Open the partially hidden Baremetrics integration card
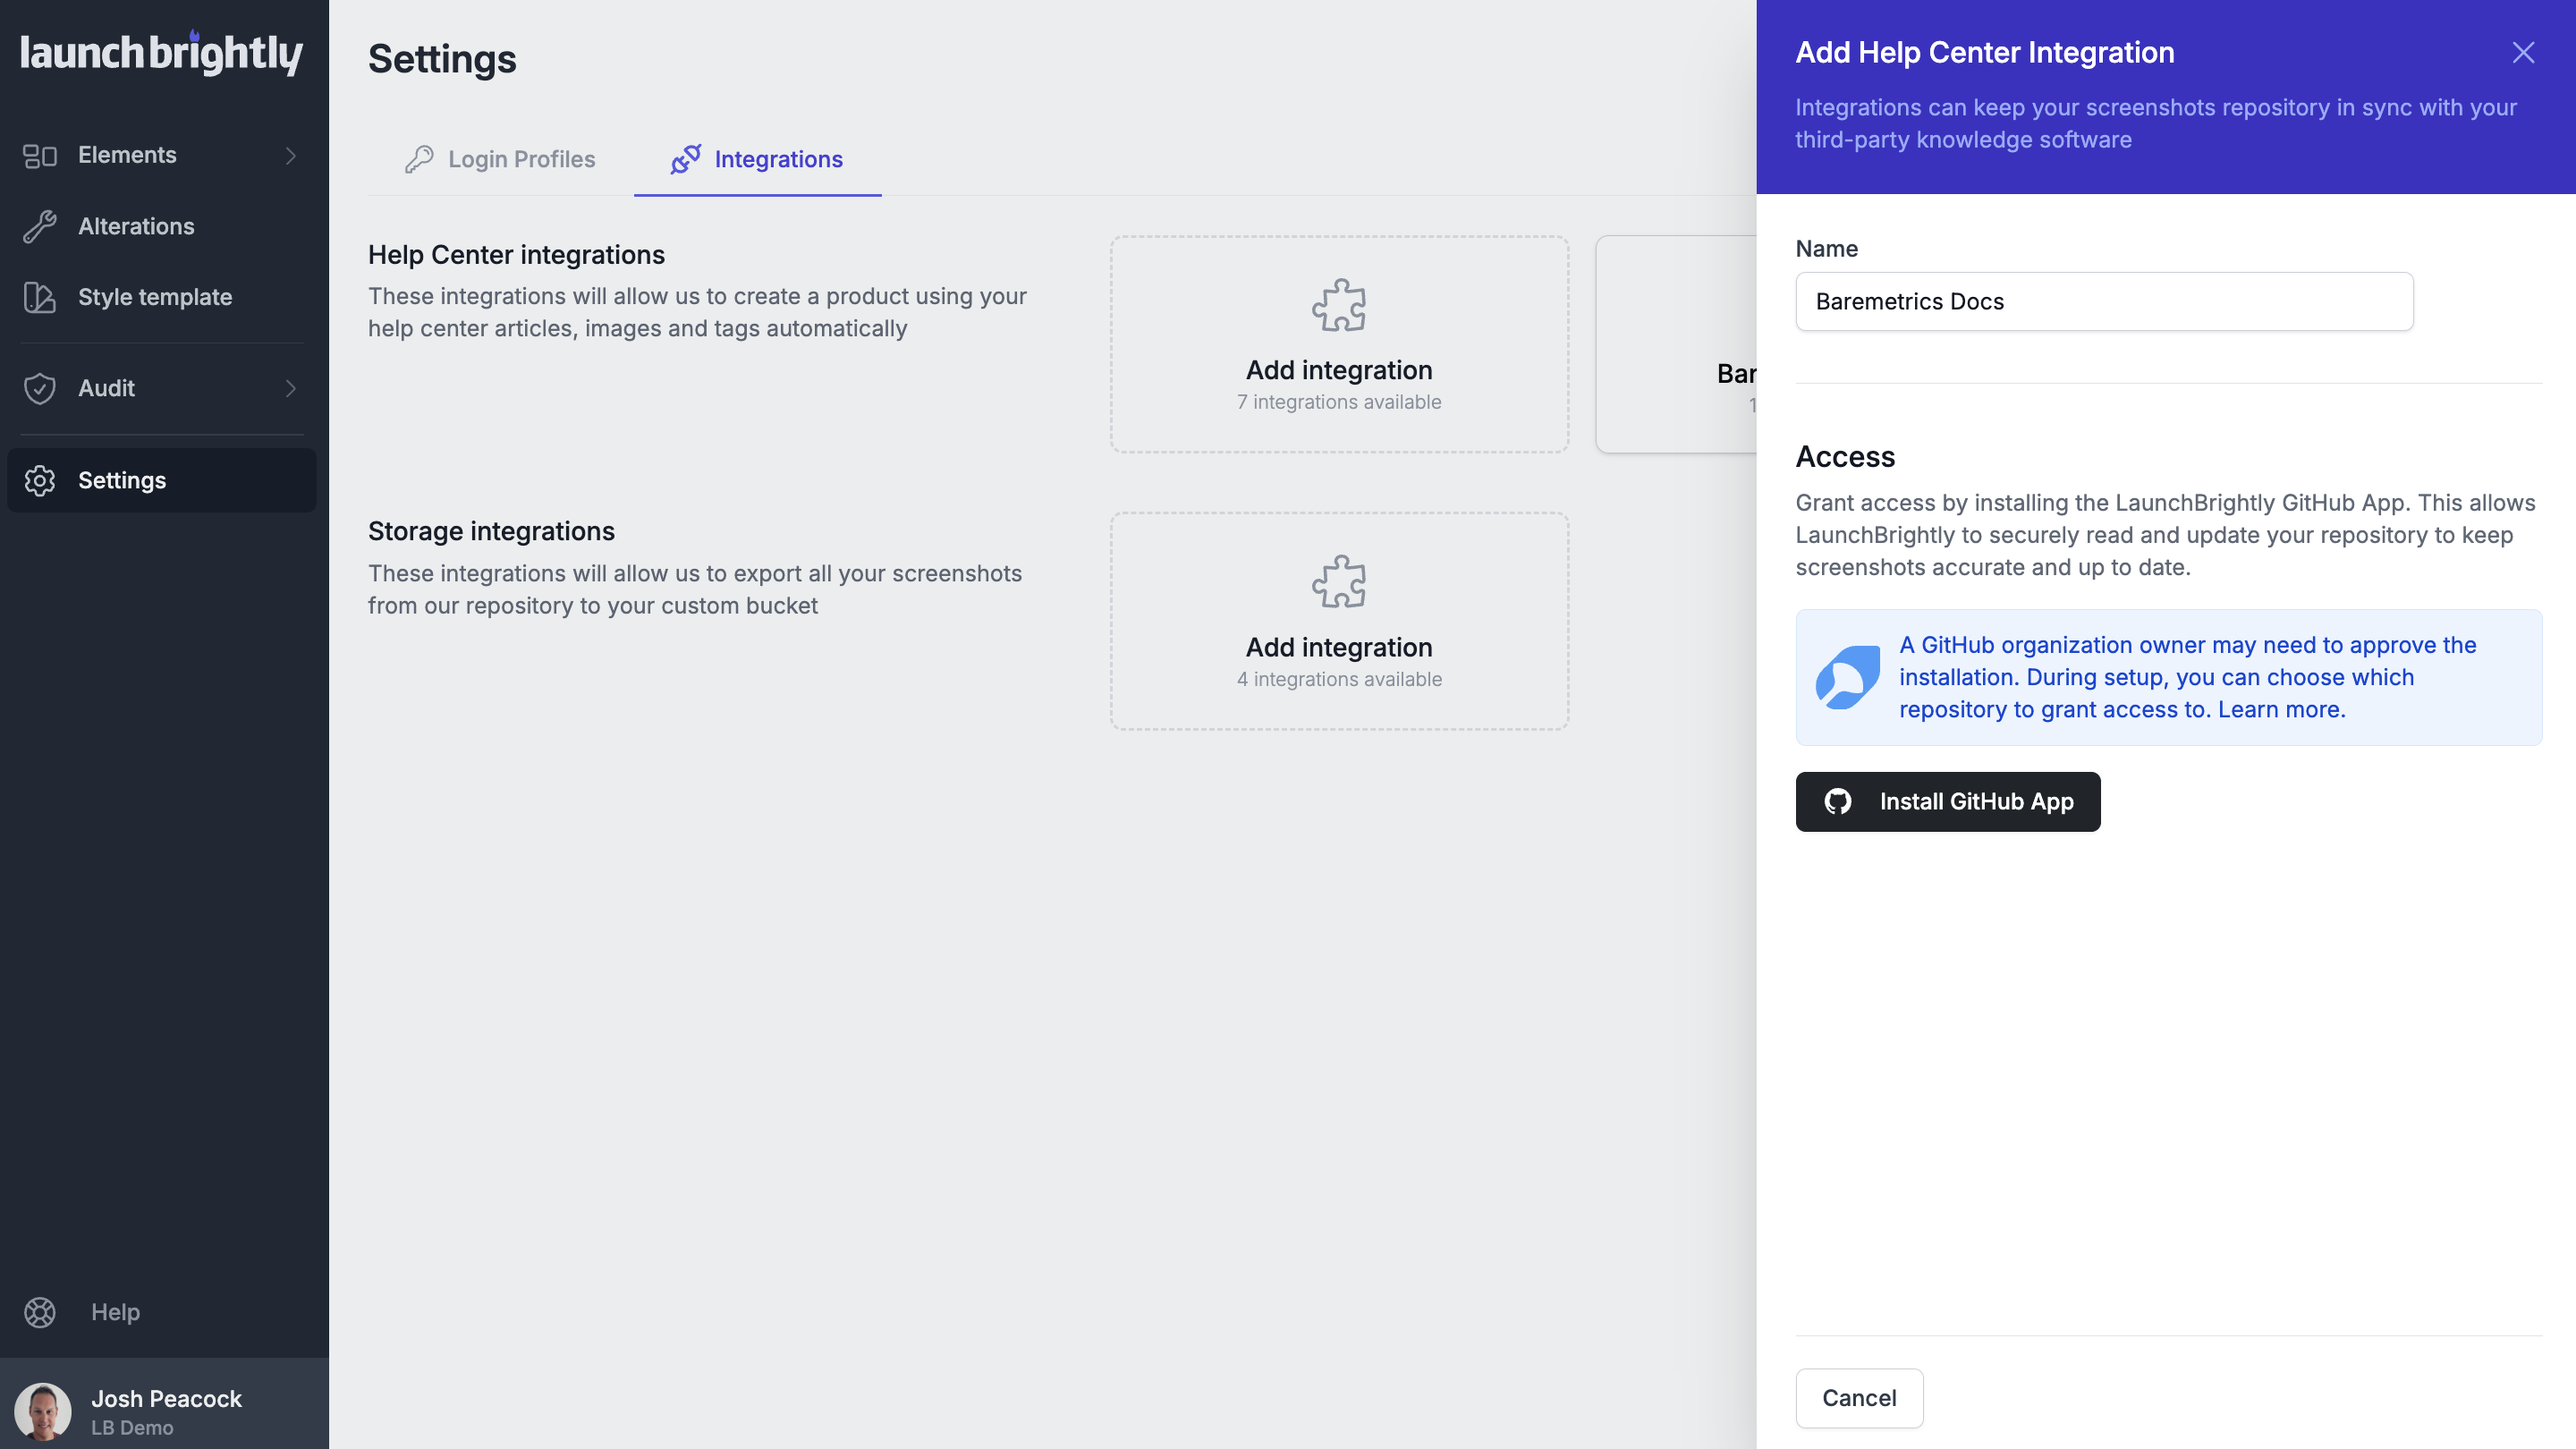2576x1449 pixels. pyautogui.click(x=1676, y=345)
